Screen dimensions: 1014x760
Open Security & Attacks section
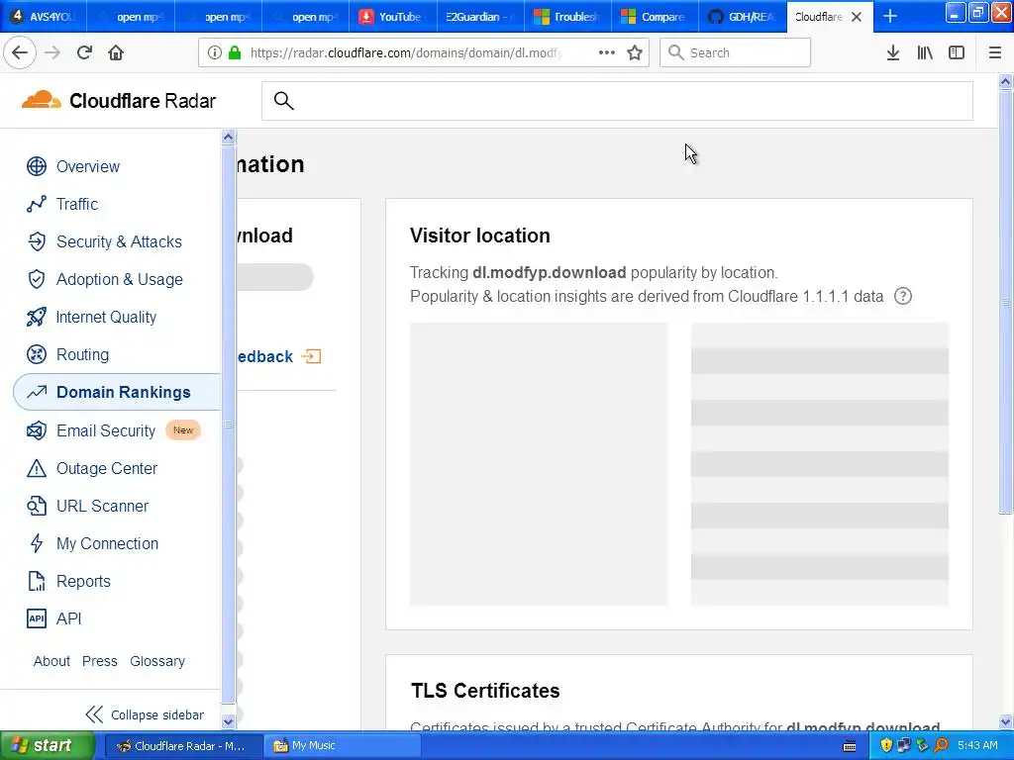point(119,241)
